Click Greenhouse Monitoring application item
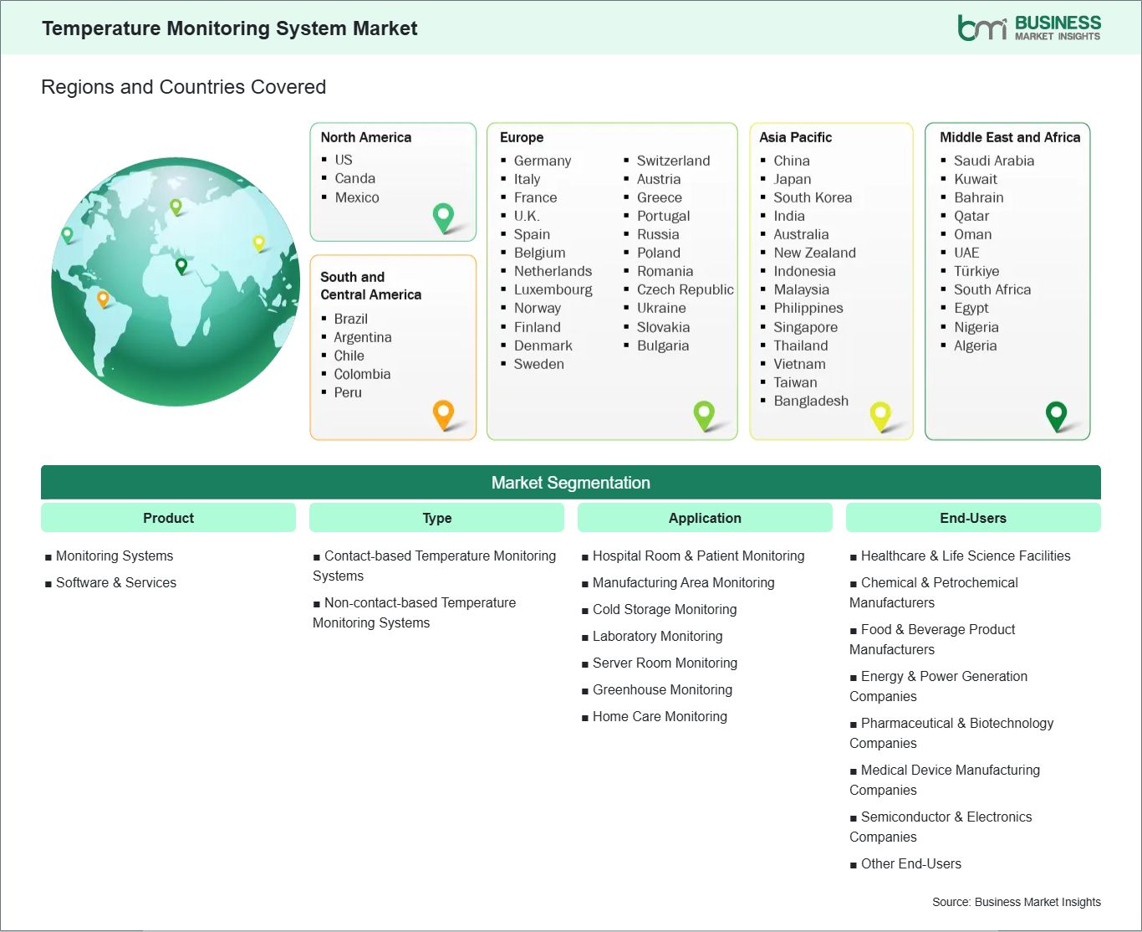 point(662,689)
